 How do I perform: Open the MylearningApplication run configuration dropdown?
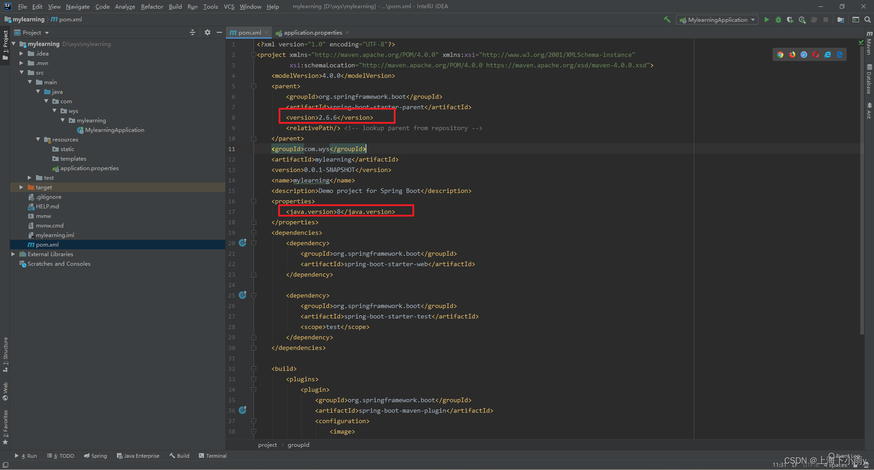pyautogui.click(x=717, y=20)
